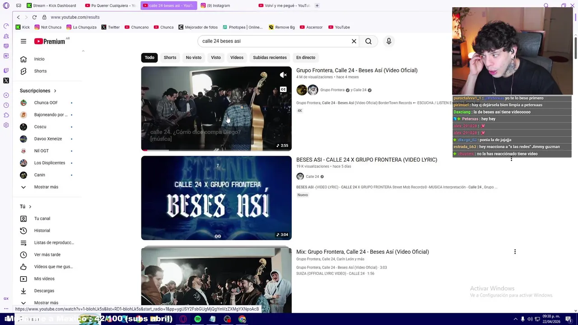Go to the YouTube Premium home logo
Viewport: 578px width, 325px height.
(50, 41)
